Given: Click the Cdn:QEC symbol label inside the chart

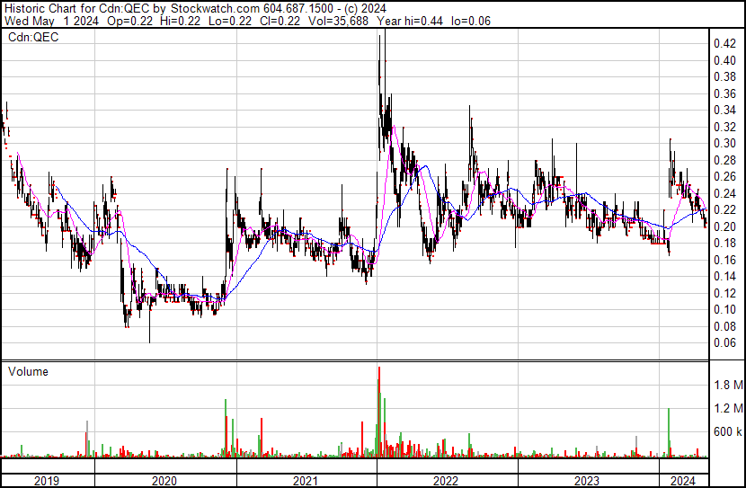Looking at the screenshot, I should (x=34, y=37).
